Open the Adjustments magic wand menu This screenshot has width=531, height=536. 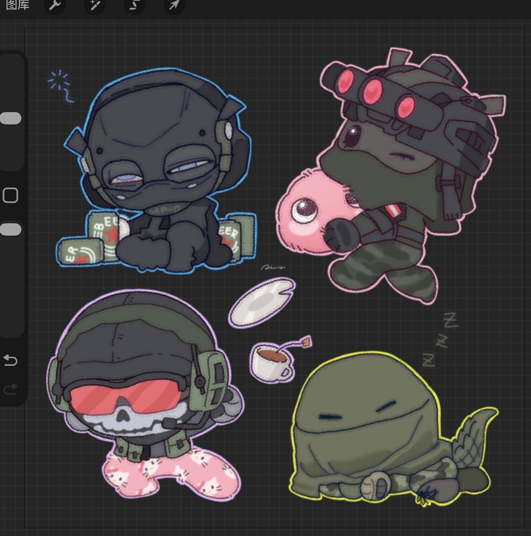click(94, 6)
